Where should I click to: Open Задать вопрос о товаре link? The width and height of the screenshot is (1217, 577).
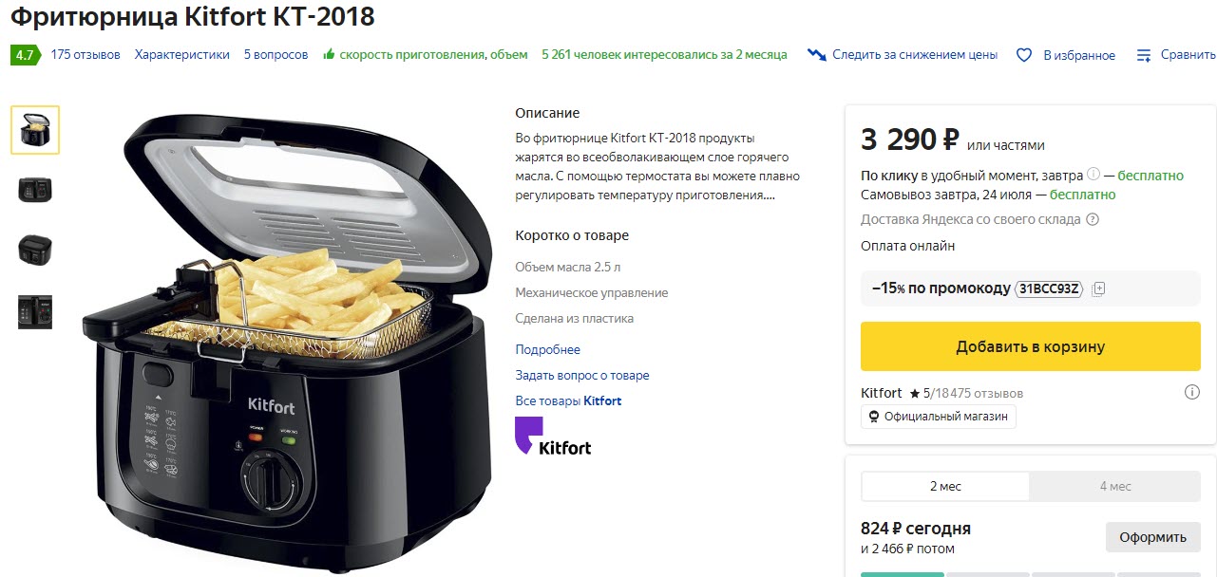point(582,375)
